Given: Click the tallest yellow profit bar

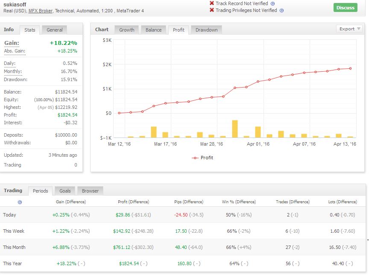Looking at the screenshot, I should [x=235, y=129].
